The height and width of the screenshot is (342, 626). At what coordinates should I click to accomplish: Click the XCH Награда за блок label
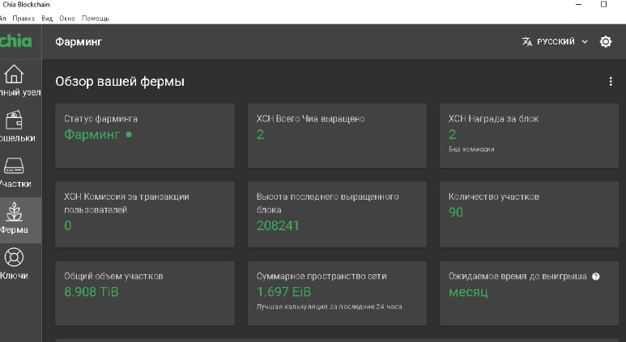coord(493,119)
